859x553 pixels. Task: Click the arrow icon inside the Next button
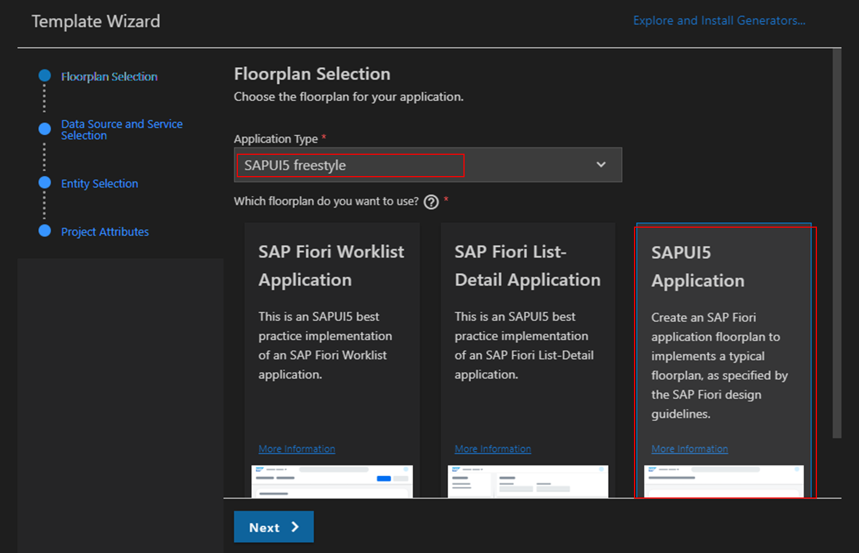click(x=295, y=527)
